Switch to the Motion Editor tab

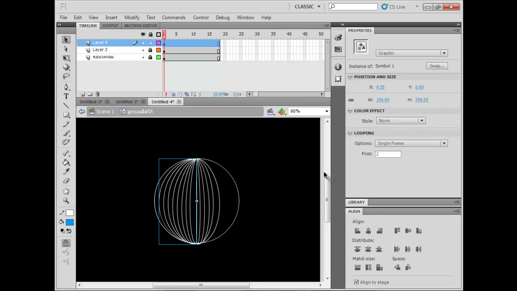[141, 25]
